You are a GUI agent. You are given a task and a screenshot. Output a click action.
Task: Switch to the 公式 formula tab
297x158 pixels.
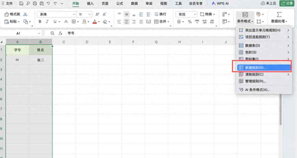coord(120,3)
